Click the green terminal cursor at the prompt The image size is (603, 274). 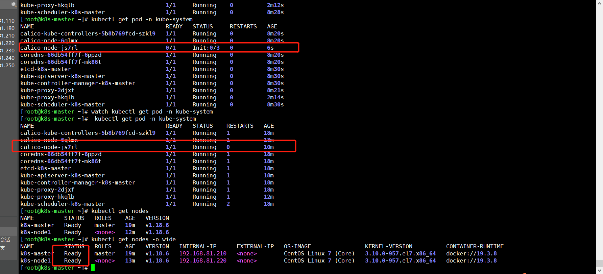point(93,268)
